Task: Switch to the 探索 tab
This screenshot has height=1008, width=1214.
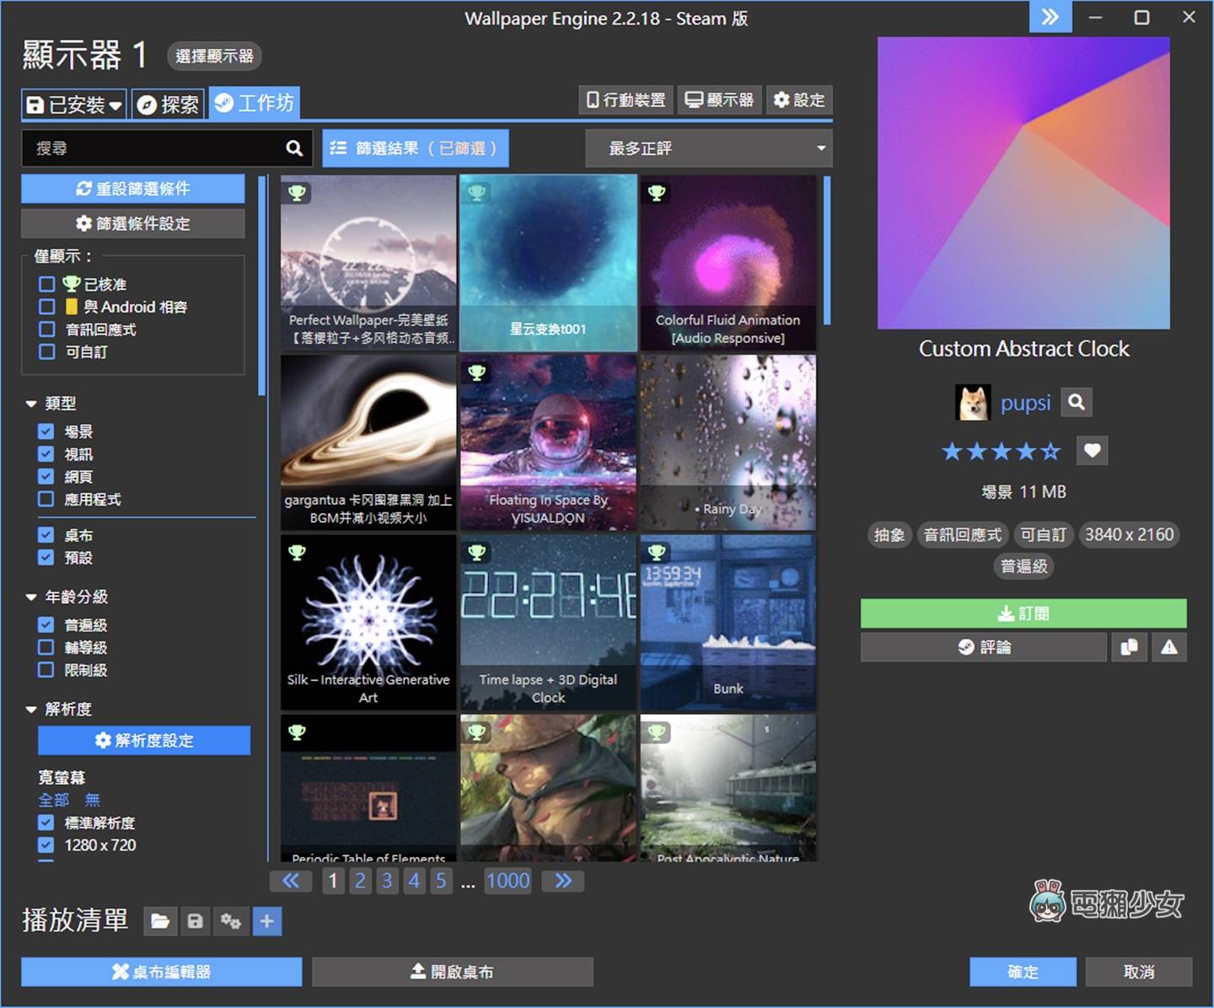Action: coord(167,103)
